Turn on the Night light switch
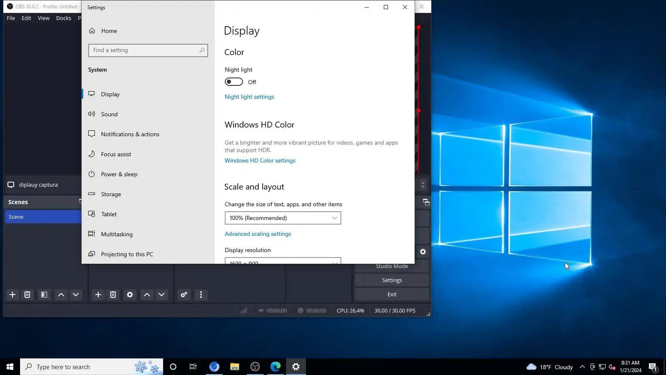666x375 pixels. (x=234, y=82)
